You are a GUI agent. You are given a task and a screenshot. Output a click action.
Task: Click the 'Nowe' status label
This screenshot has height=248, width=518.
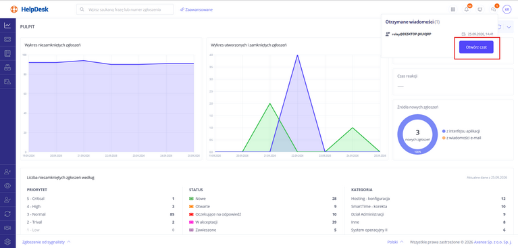click(x=201, y=199)
